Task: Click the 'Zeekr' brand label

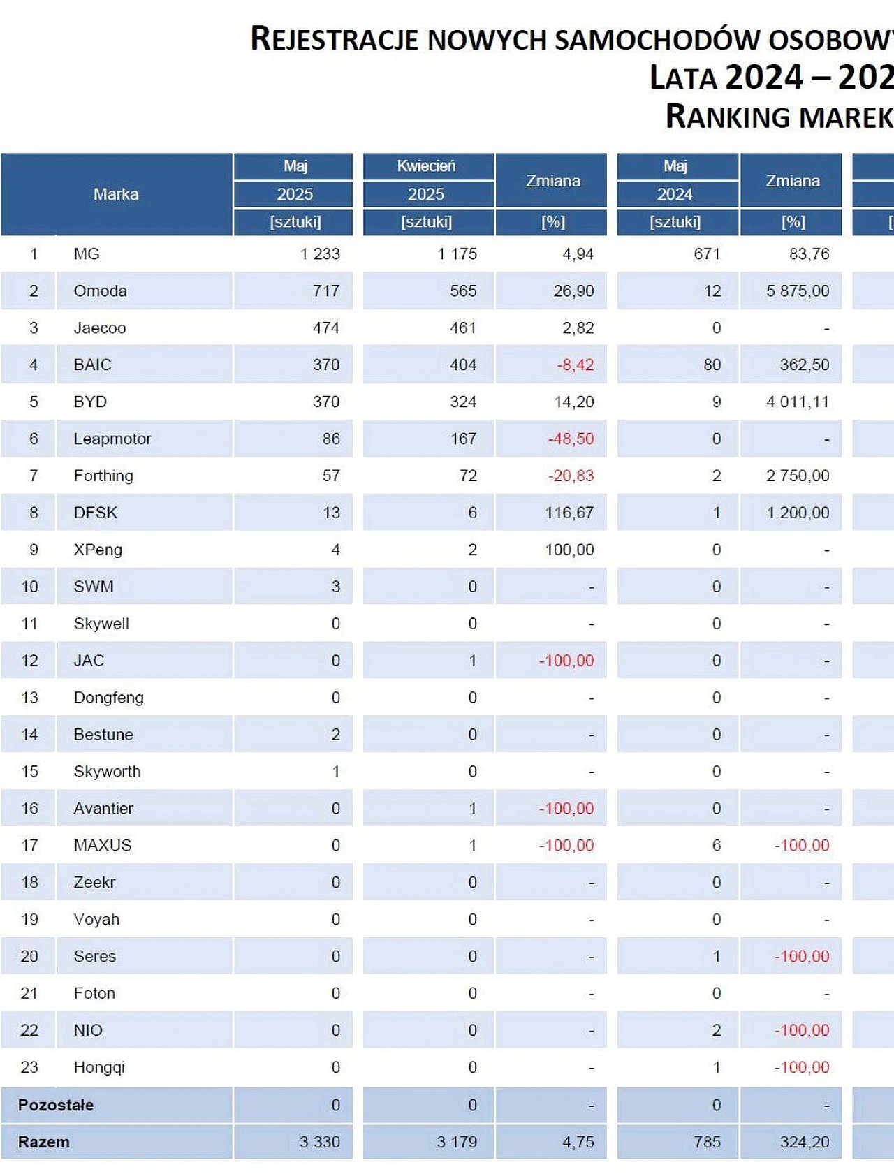Action: click(94, 883)
